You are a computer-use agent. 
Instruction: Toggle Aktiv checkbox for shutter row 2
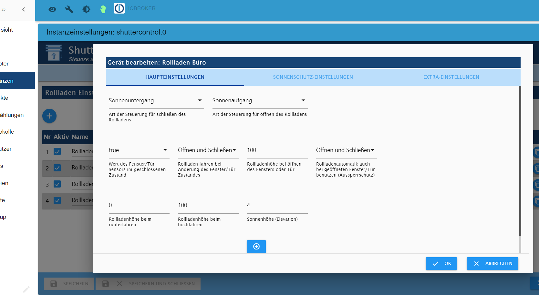pos(57,168)
